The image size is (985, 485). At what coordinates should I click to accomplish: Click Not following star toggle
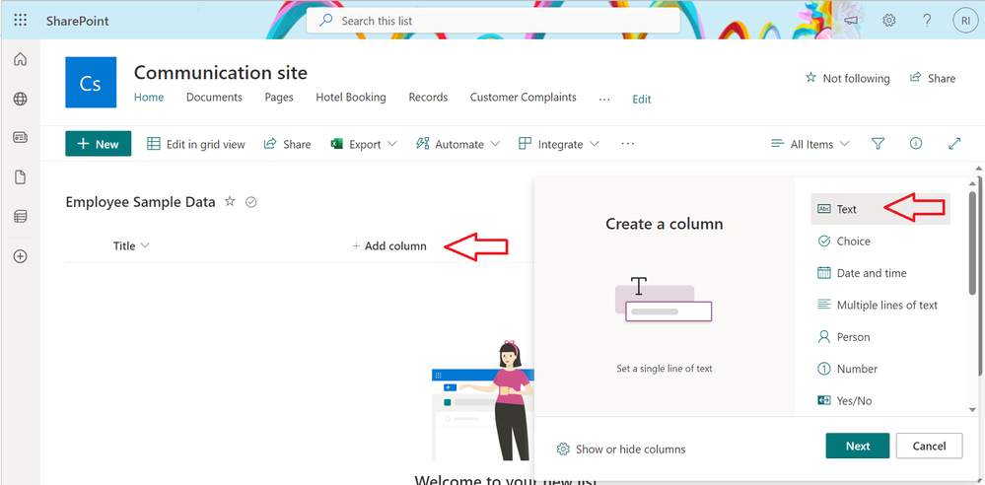[847, 78]
